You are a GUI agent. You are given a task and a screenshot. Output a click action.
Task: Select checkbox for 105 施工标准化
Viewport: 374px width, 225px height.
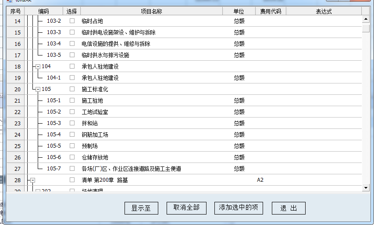tap(72, 89)
